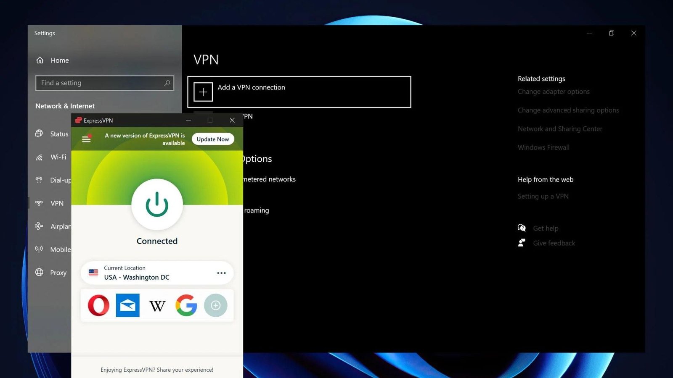
Task: Restore down the Settings window
Action: (612, 33)
